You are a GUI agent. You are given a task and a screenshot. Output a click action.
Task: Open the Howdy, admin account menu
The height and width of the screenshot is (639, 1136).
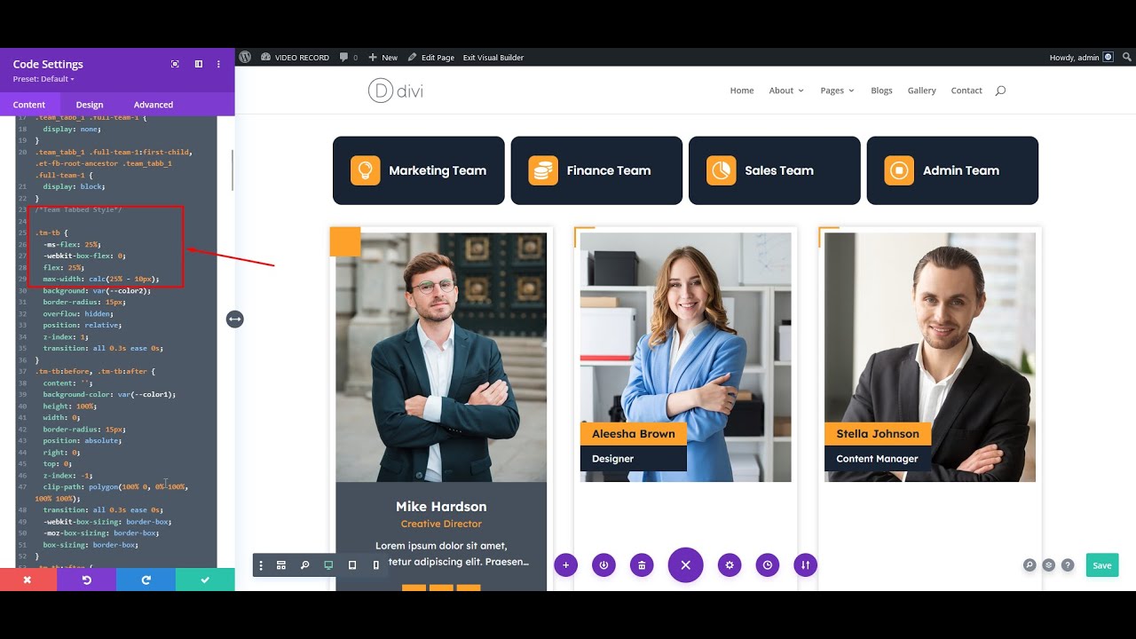1081,58
